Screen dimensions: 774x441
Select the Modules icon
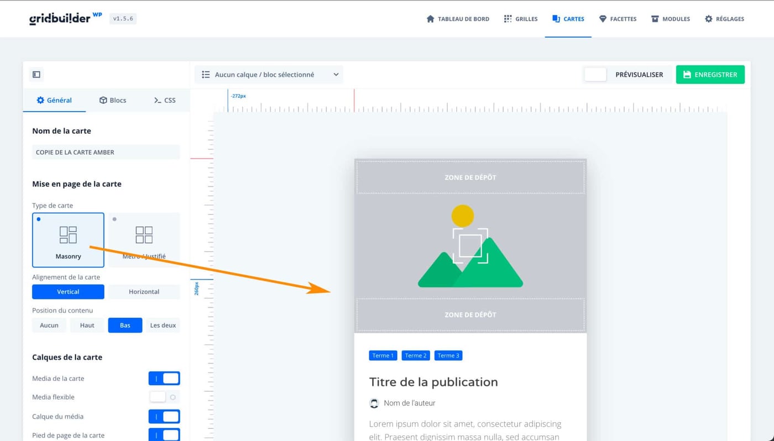tap(653, 18)
